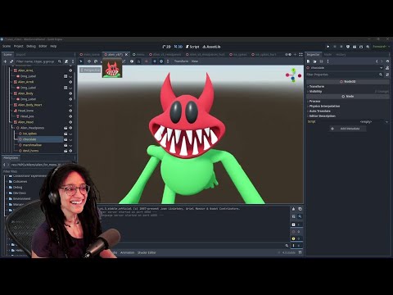The height and width of the screenshot is (295, 393).
Task: Open the Project menu
Action: pyautogui.click(x=19, y=46)
